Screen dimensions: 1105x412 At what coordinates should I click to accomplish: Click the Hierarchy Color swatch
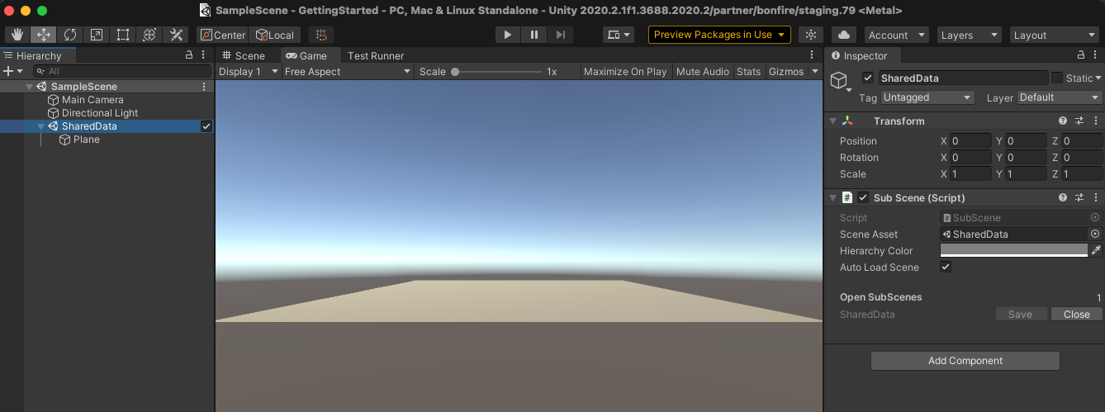[1013, 250]
